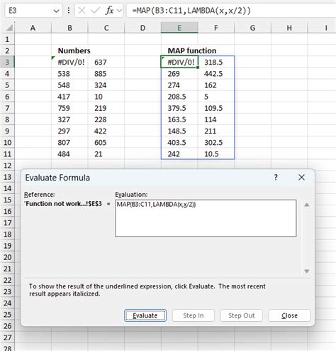The height and width of the screenshot is (351, 336).
Task: Open Insert Function via the fx icon
Action: pos(109,11)
